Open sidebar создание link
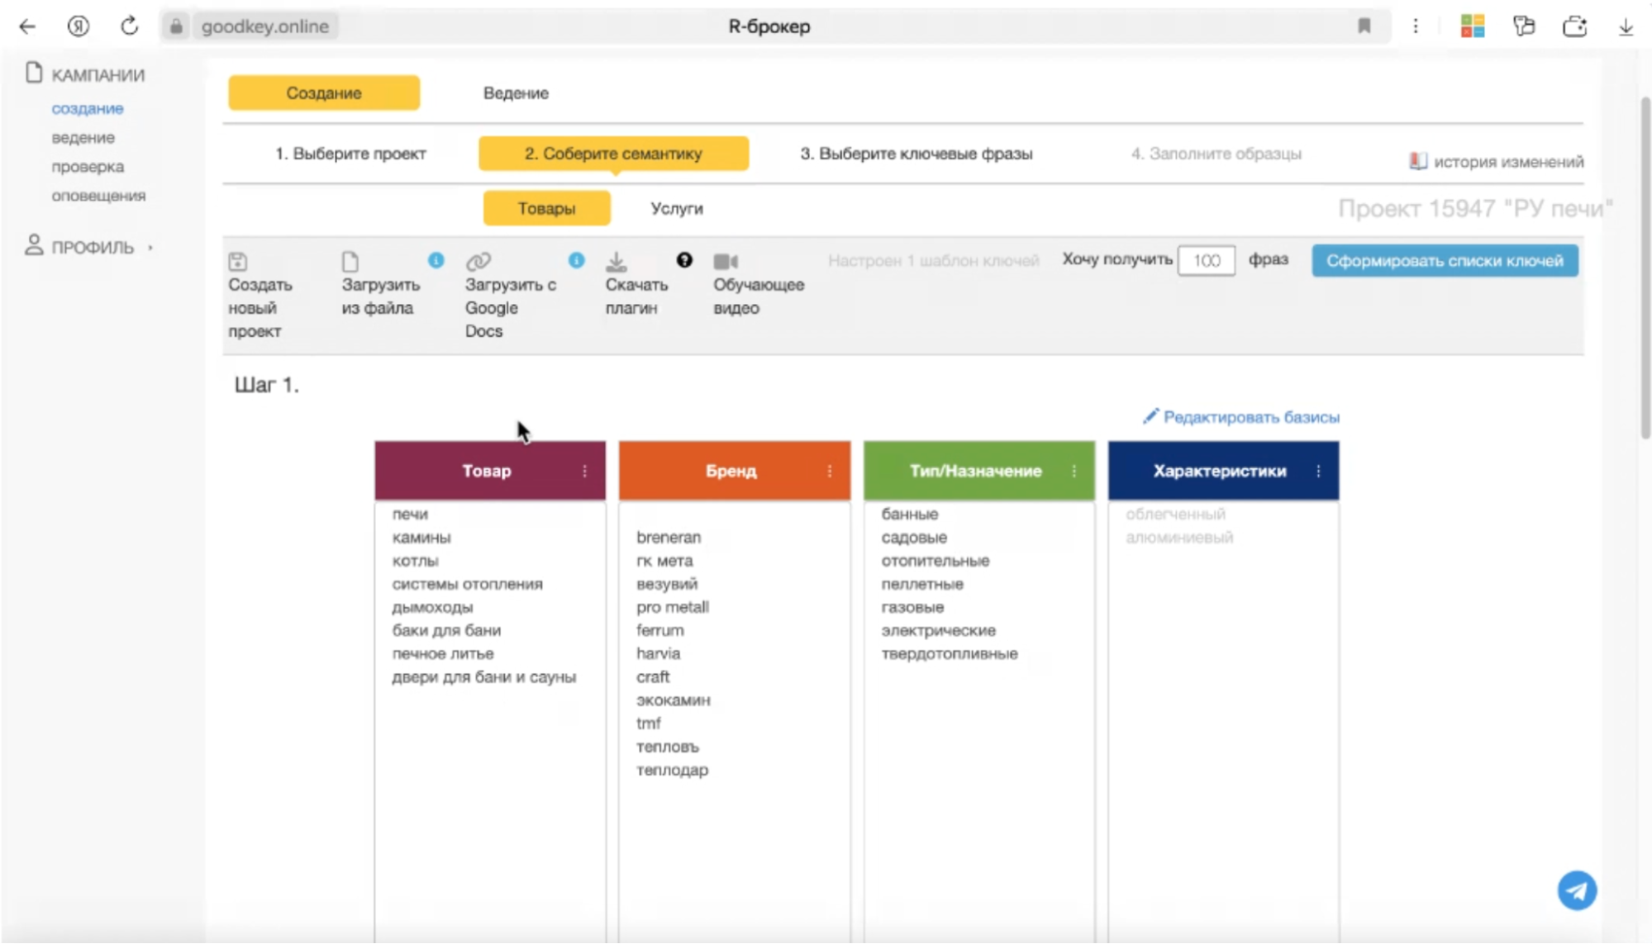The height and width of the screenshot is (944, 1652). coord(88,108)
